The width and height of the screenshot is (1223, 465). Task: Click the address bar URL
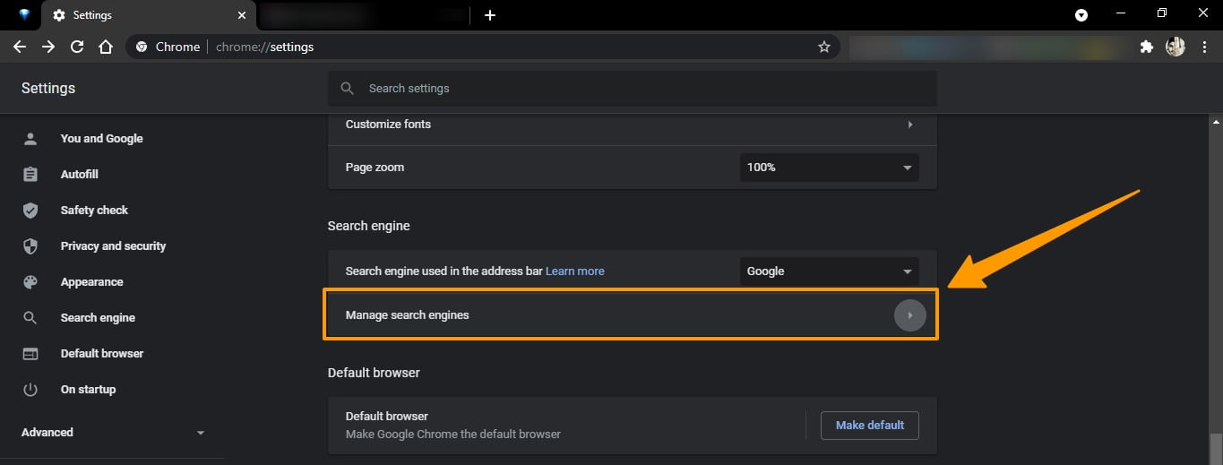(x=265, y=47)
